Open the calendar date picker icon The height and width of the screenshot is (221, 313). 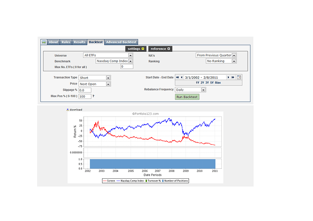[239, 77]
